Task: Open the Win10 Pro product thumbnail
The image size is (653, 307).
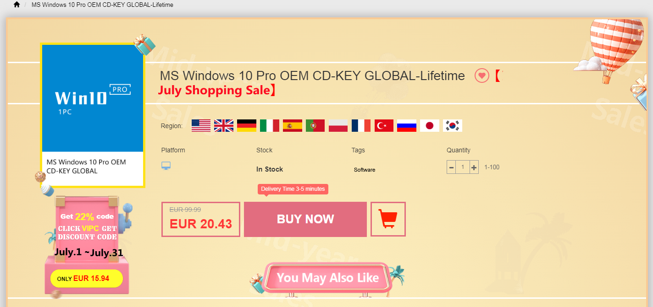Action: pos(93,115)
